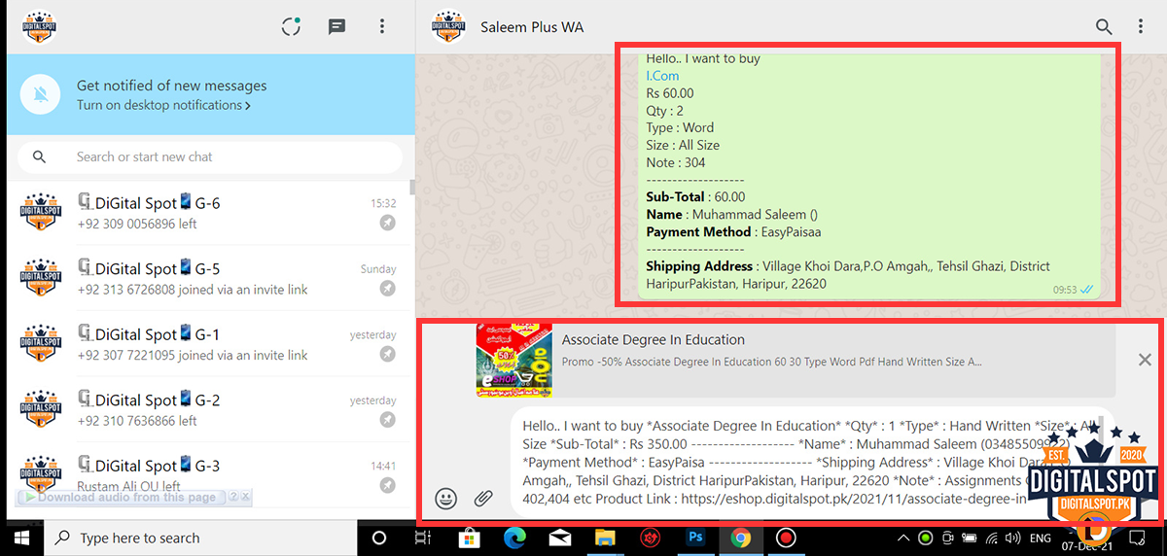Viewport: 1167px width, 556px height.
Task: Click the pin icon on the G-5 chat
Action: coord(388,289)
